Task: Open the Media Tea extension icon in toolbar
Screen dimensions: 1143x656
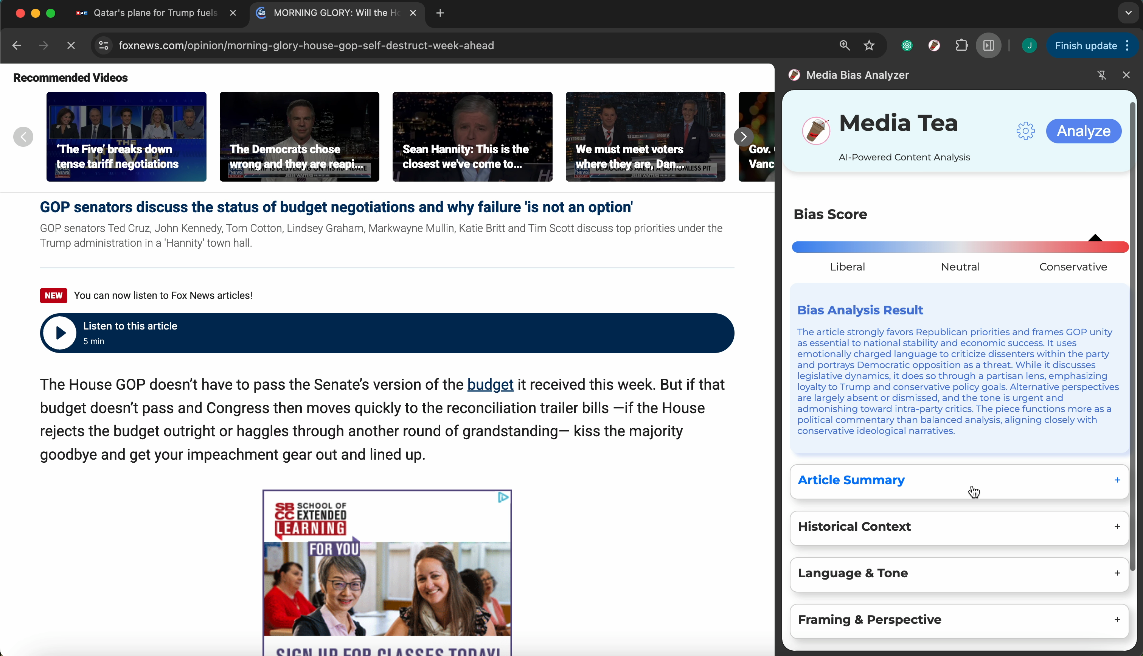Action: pos(934,45)
